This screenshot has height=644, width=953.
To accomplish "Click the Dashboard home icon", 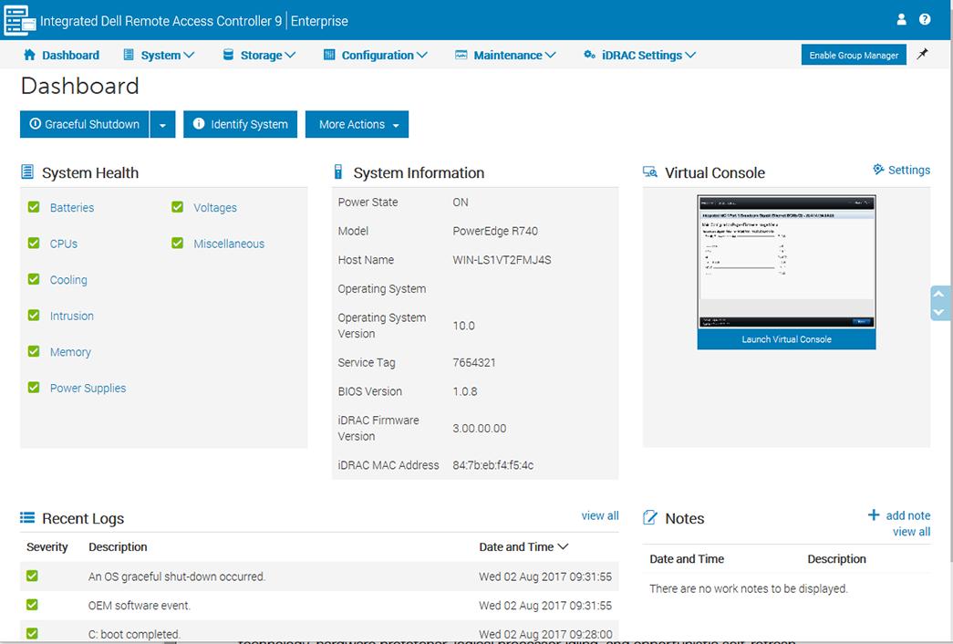I will [x=29, y=55].
